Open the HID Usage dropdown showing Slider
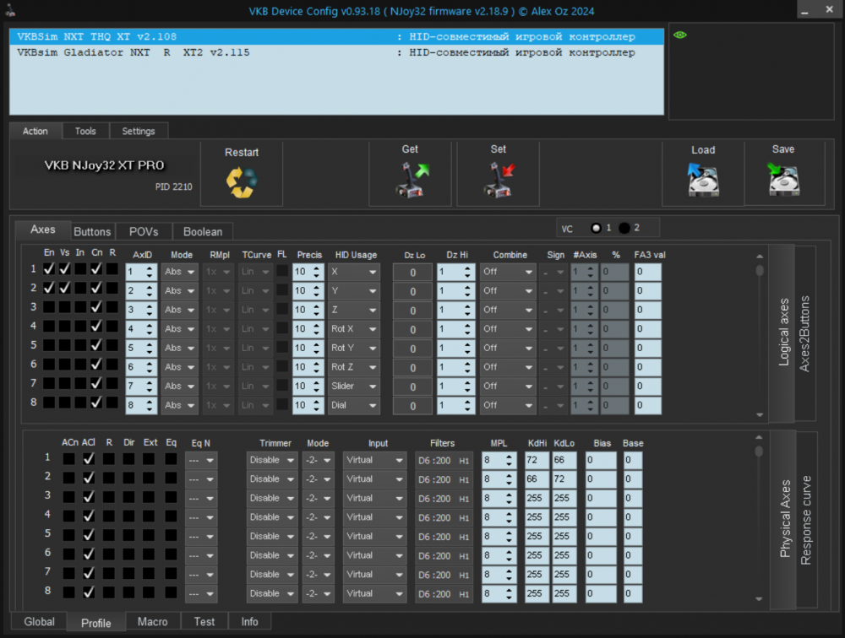This screenshot has width=845, height=638. coord(353,387)
